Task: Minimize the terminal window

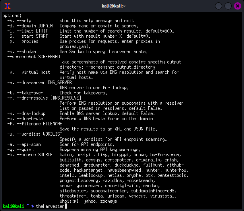Action: 219,6
